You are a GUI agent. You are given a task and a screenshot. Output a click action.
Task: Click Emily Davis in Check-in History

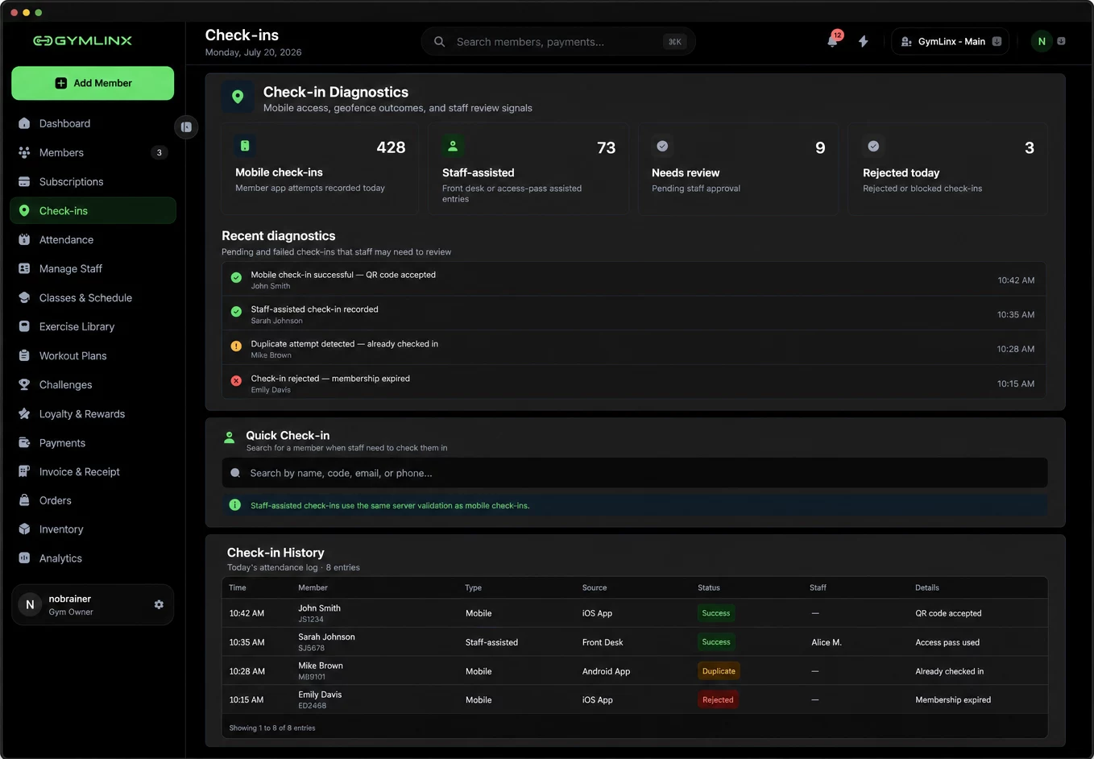(320, 695)
